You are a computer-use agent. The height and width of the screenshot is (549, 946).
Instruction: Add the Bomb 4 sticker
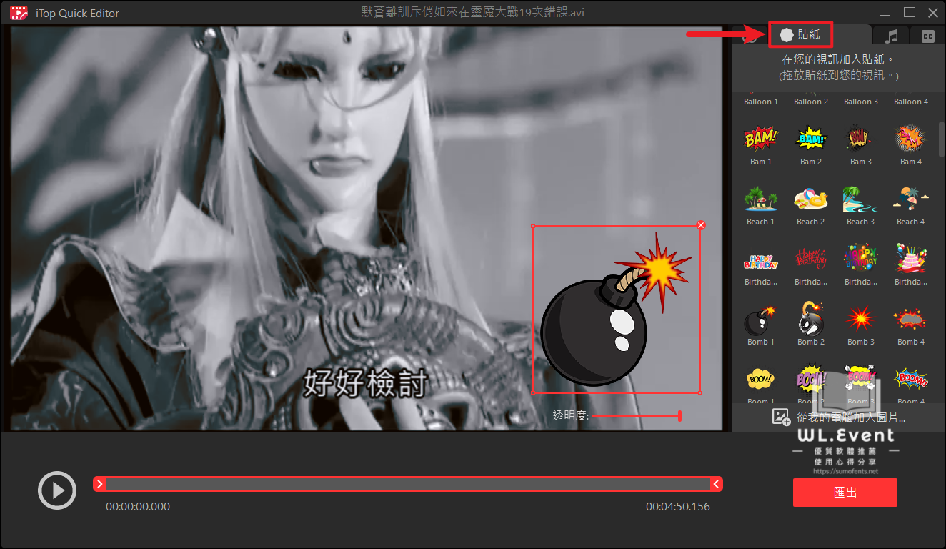910,319
